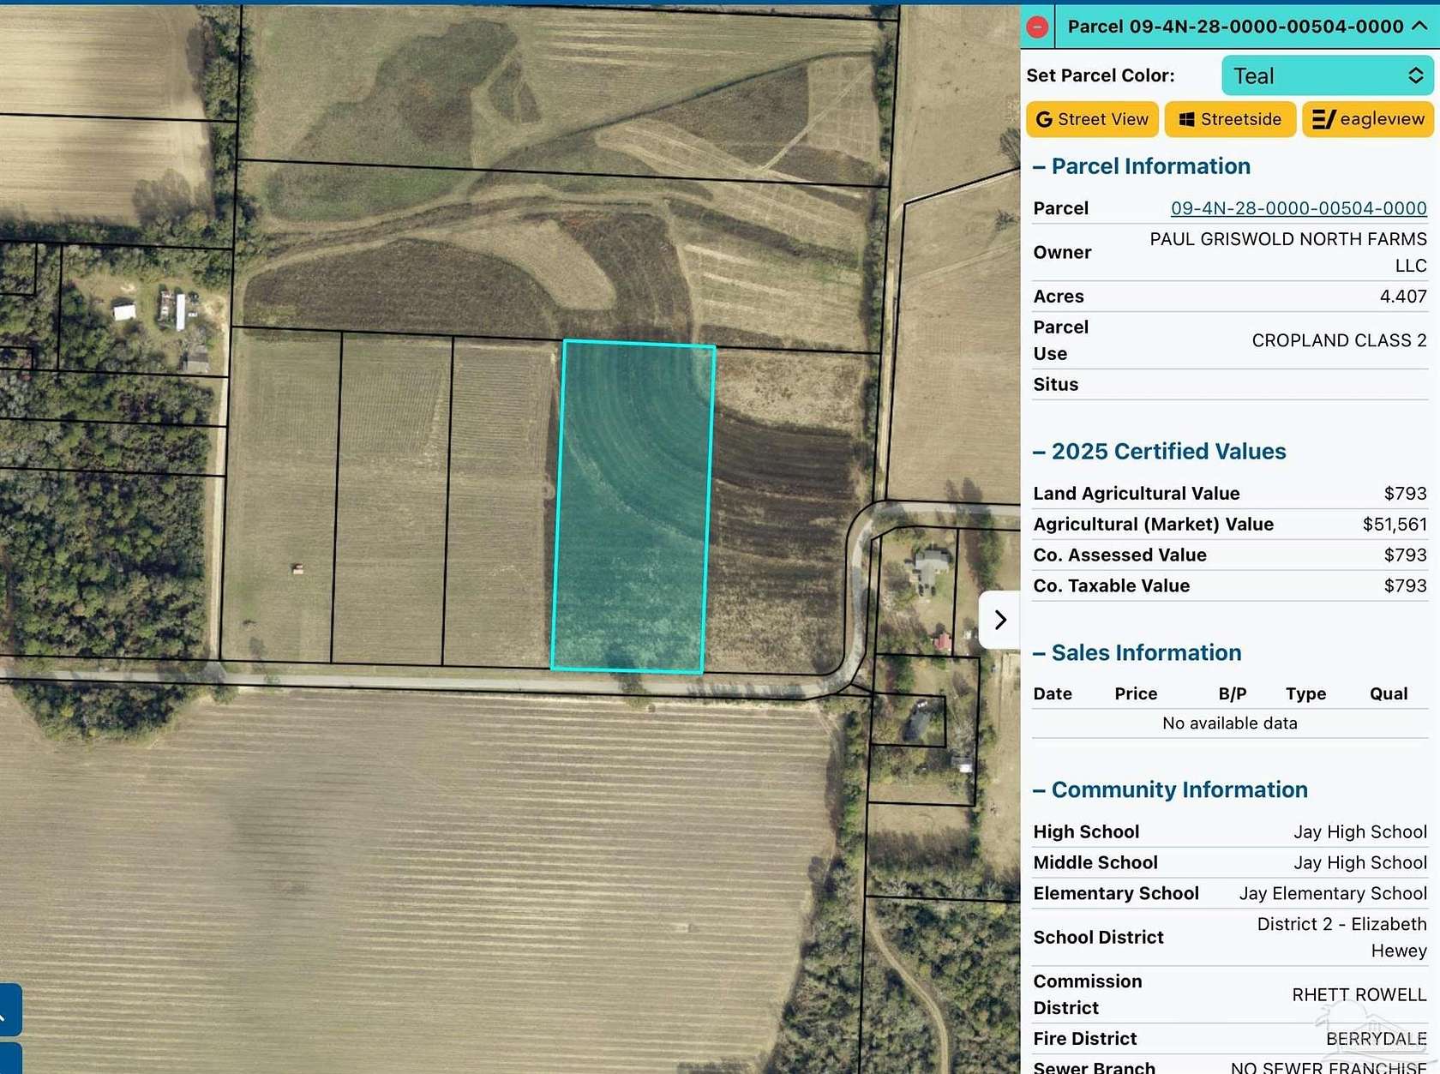Collapse the Parcel Information section
1440x1074 pixels.
pyautogui.click(x=1040, y=165)
